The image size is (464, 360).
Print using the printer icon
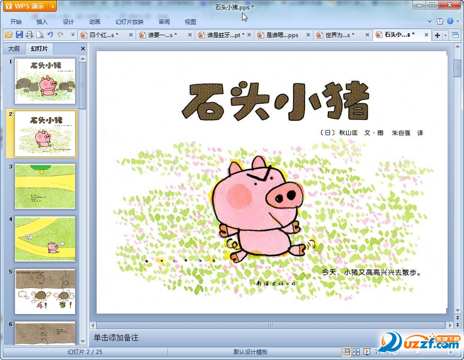(x=29, y=35)
